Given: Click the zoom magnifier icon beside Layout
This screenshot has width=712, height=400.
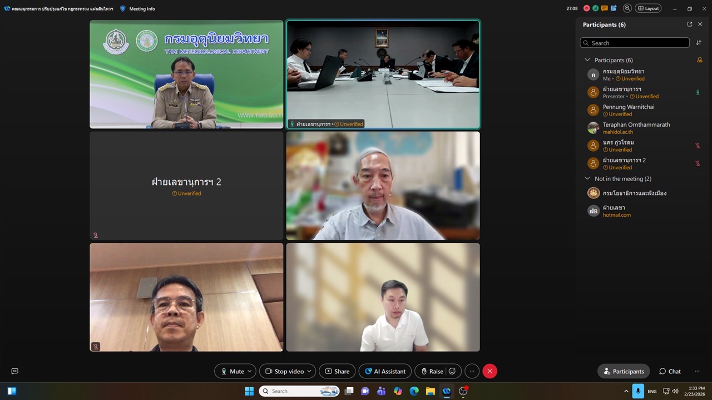Looking at the screenshot, I should (627, 8).
